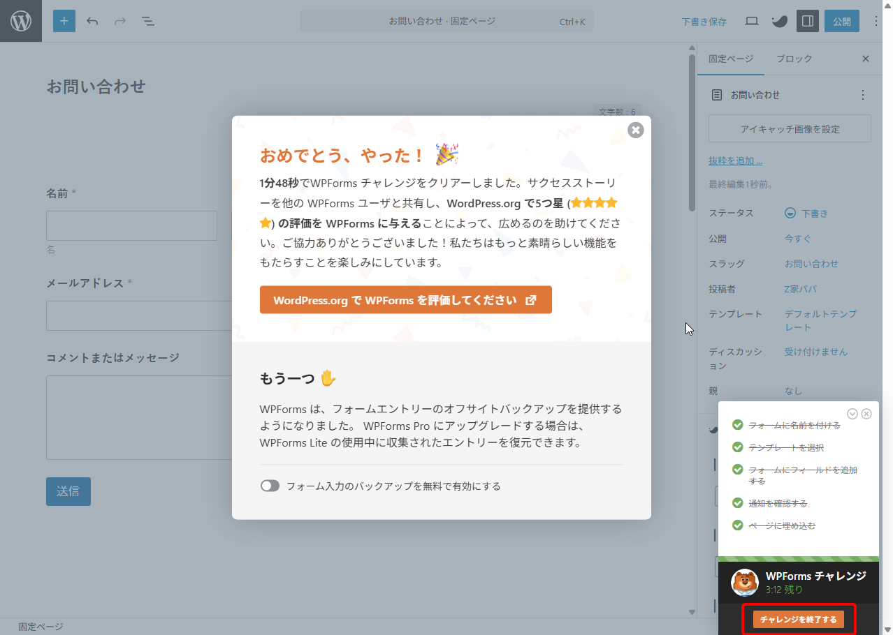Image resolution: width=893 pixels, height=635 pixels.
Task: Click the WordPress logo icon
Action: pos(21,21)
